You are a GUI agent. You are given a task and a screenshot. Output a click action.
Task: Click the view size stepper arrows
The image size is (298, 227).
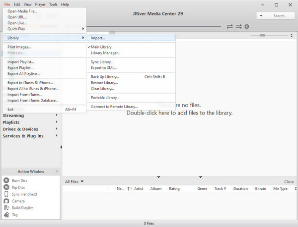(292, 36)
